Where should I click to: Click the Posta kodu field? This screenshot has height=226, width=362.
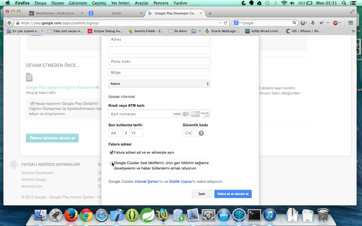click(159, 61)
